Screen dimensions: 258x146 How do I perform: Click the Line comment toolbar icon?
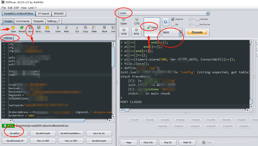[113, 29]
